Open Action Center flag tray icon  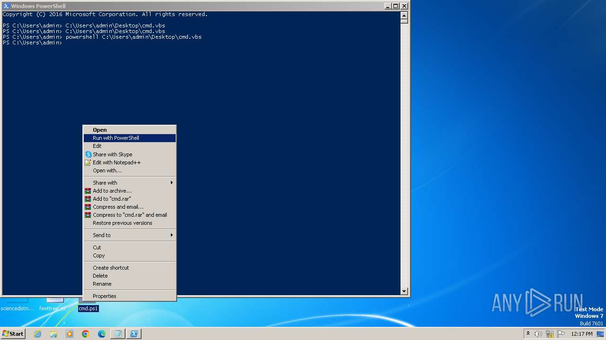561,334
